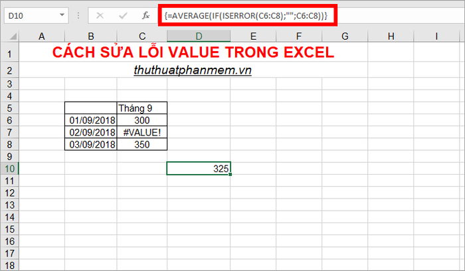
Task: Select row 8 header
Action: point(9,144)
